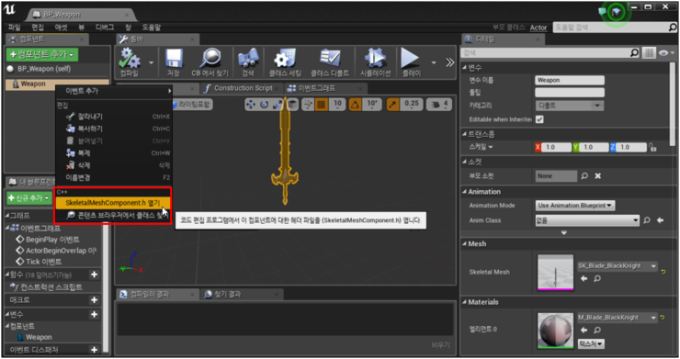Choose SkeletalMeshComponent.h 열기 menu entry
The height and width of the screenshot is (359, 680).
tap(113, 203)
